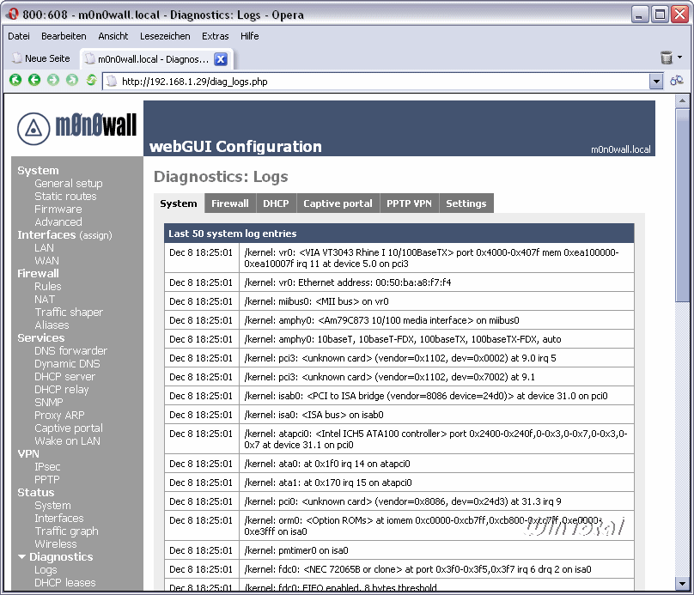Viewport: 694px width, 595px height.
Task: Open the NAT page
Action: pyautogui.click(x=45, y=299)
